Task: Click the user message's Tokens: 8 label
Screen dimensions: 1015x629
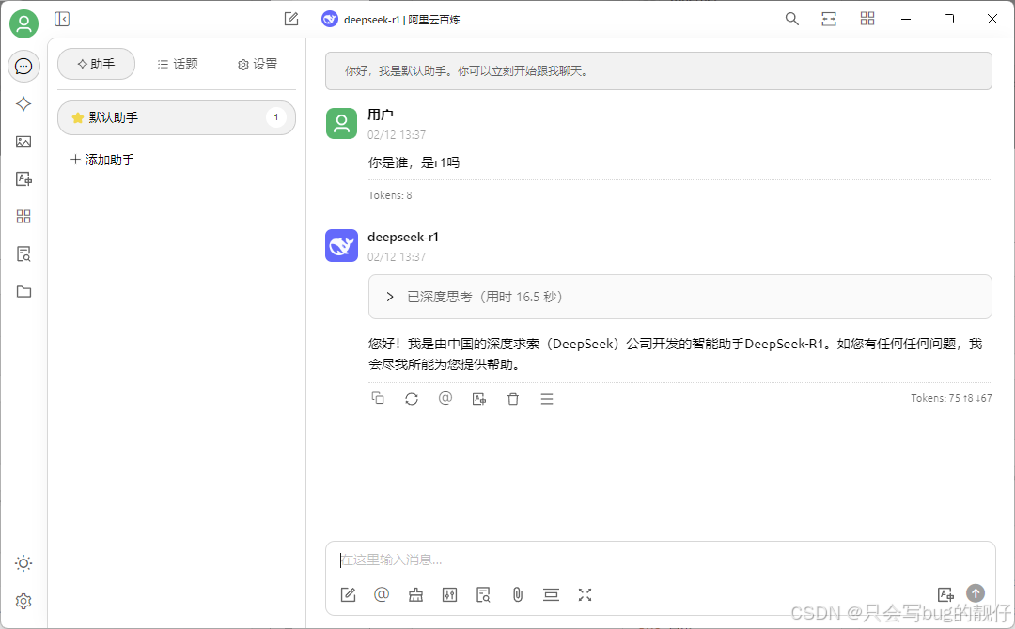Action: click(x=390, y=195)
